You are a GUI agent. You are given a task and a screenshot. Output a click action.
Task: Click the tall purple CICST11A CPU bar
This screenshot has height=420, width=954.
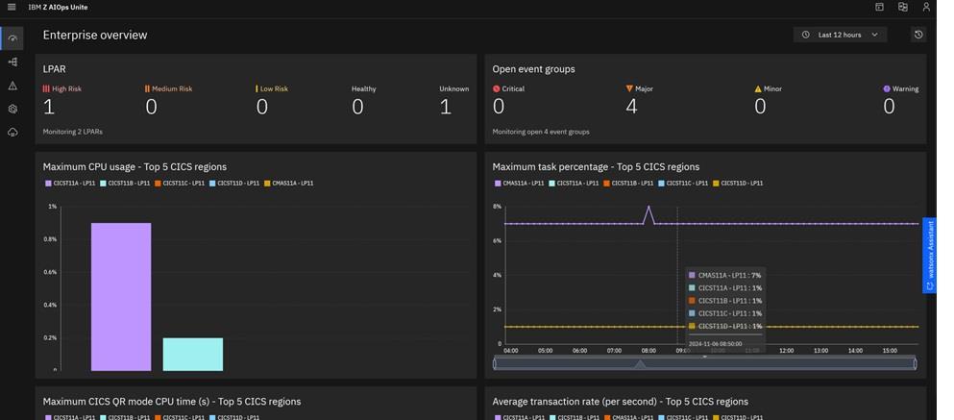(121, 296)
